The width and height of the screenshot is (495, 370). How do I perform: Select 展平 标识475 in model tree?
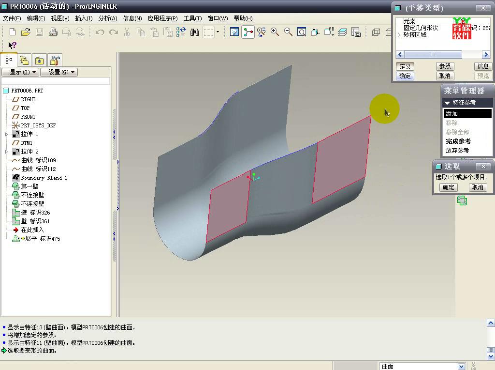(36, 239)
